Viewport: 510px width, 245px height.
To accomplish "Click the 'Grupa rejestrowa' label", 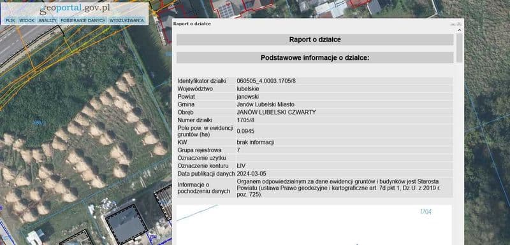I will click(x=200, y=150).
